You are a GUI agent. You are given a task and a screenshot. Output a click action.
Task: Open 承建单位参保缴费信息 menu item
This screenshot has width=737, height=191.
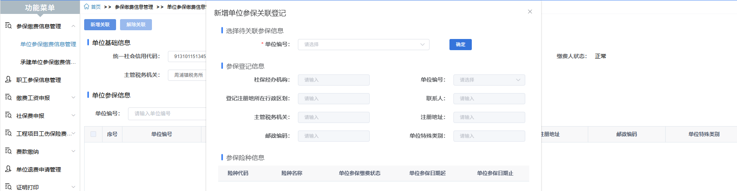tap(48, 62)
